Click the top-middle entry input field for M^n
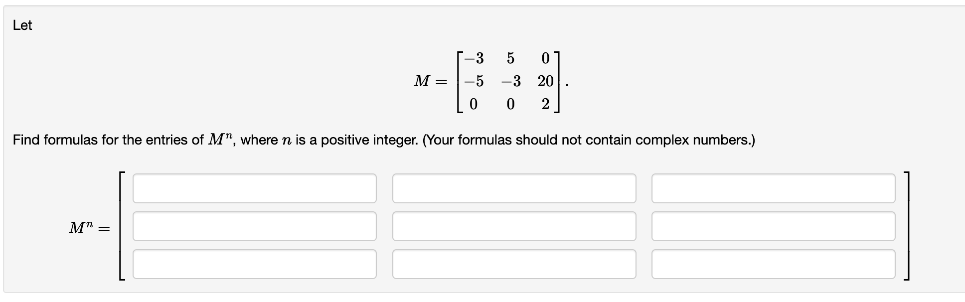The width and height of the screenshot is (965, 302). click(x=514, y=188)
